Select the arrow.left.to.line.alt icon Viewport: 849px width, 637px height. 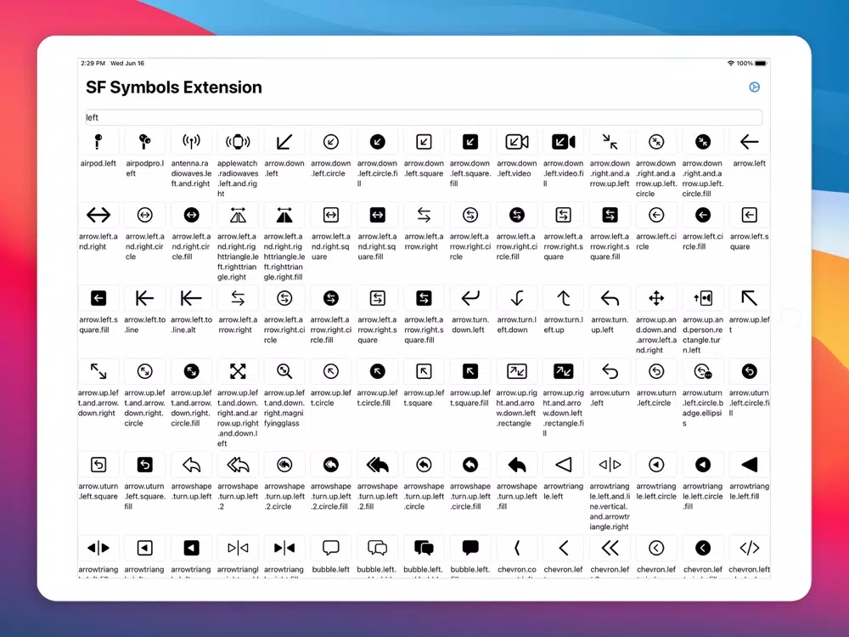click(x=191, y=298)
